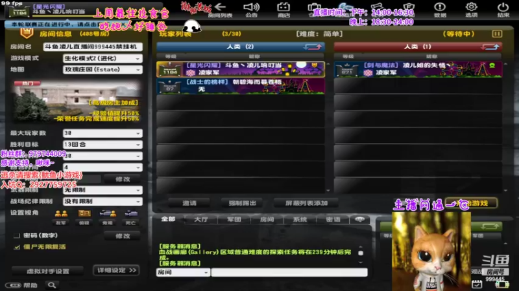The width and height of the screenshot is (519, 291).
Task: Click the chat log scrollbar handle
Action: click(361, 253)
